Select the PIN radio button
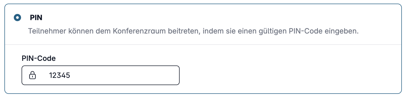The height and width of the screenshot is (99, 406). point(17,18)
